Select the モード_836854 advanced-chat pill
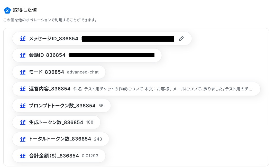This screenshot has height=167, width=275. [59, 72]
